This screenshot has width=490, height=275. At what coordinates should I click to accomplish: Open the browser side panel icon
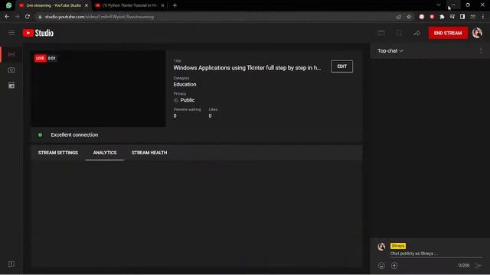[462, 17]
